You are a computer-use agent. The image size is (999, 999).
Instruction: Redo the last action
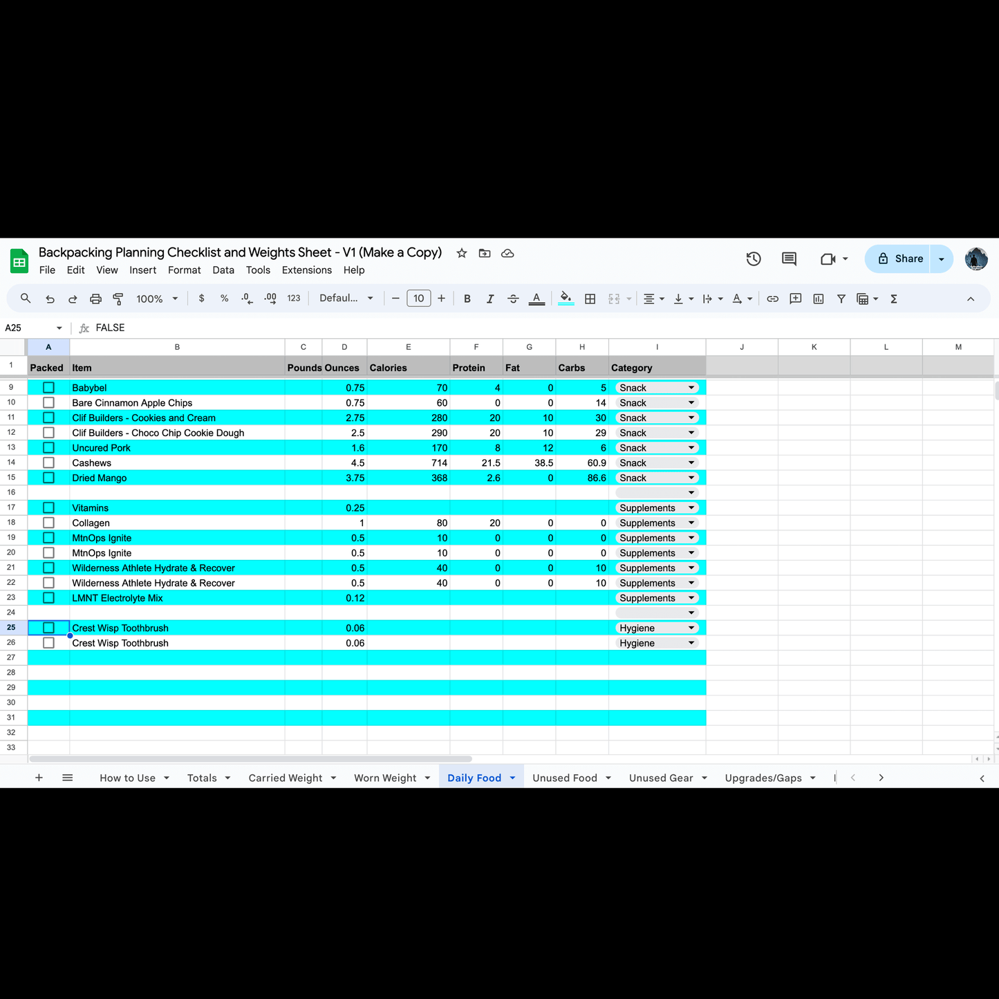73,299
